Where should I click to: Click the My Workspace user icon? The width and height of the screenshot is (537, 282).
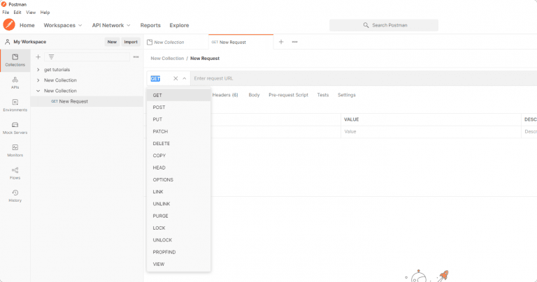pyautogui.click(x=7, y=42)
